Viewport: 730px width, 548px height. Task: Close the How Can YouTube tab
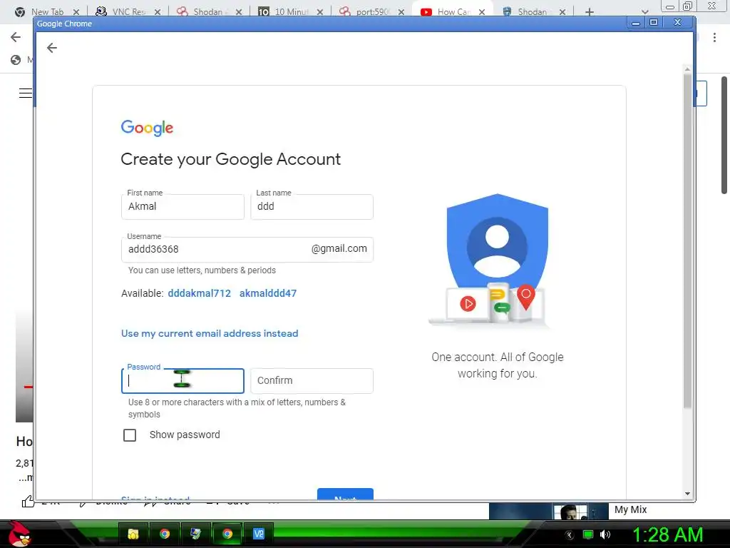coord(482,12)
